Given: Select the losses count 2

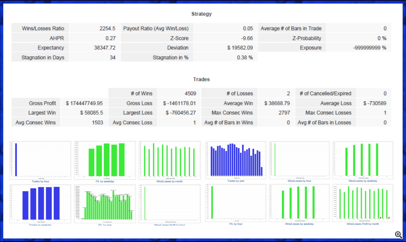Looking at the screenshot, I should tap(288, 93).
